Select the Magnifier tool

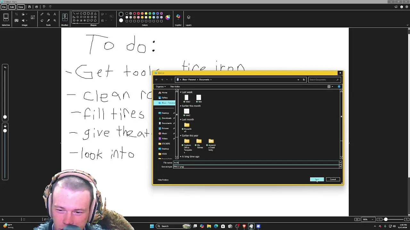pyautogui.click(x=55, y=20)
